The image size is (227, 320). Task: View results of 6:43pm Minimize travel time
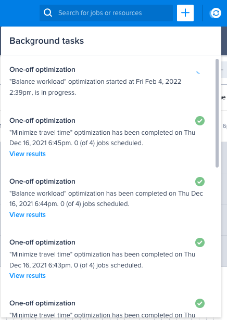click(x=28, y=276)
